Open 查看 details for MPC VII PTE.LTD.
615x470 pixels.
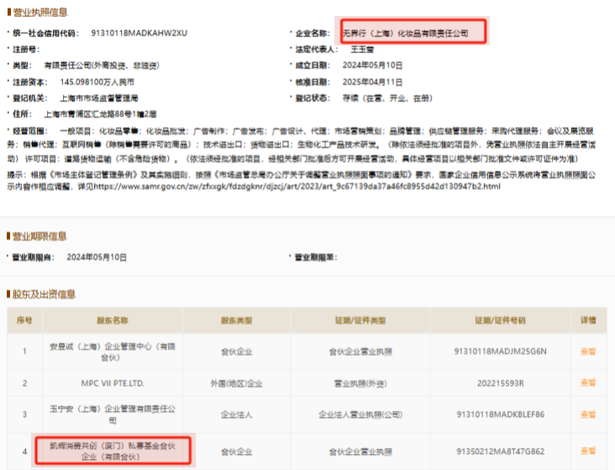pyautogui.click(x=588, y=383)
